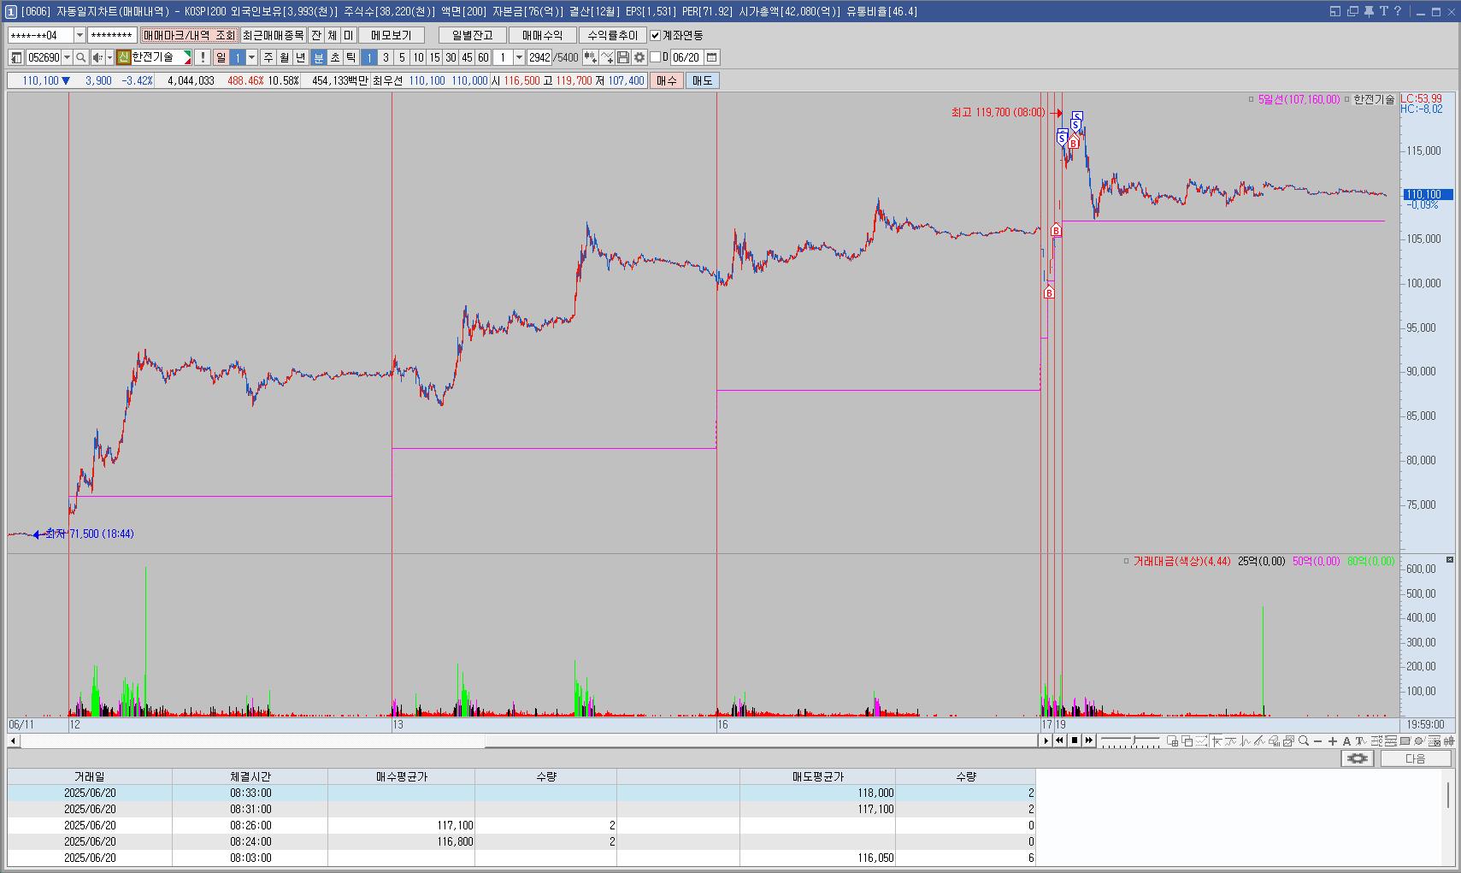Open the calendar date picker icon
This screenshot has width=1461, height=873.
711,57
